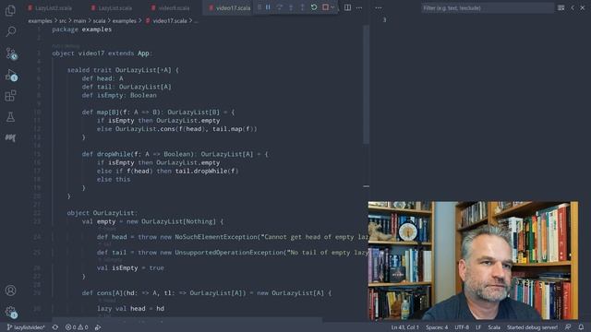Step out in debug toolbar
591x332 pixels.
[302, 7]
